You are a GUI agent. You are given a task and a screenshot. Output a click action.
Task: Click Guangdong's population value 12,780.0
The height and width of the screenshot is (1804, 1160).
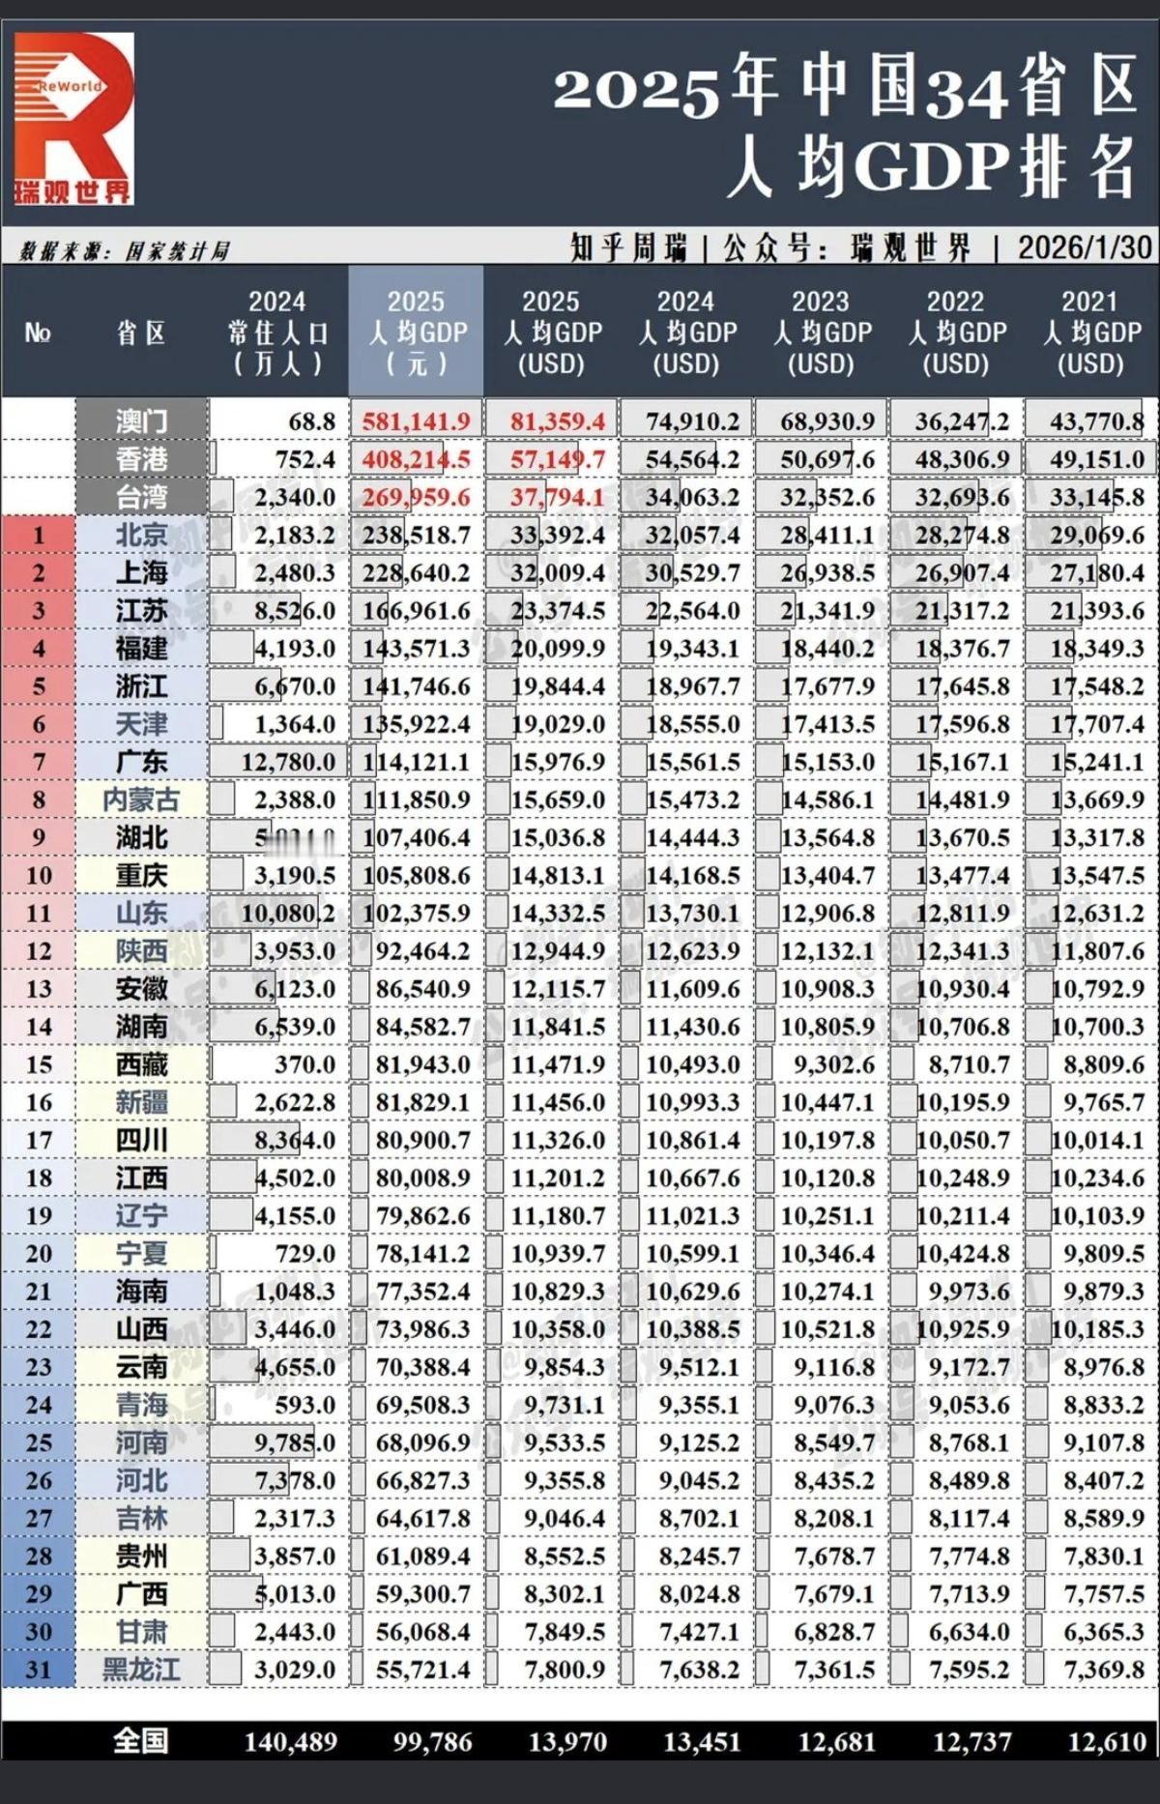288,762
